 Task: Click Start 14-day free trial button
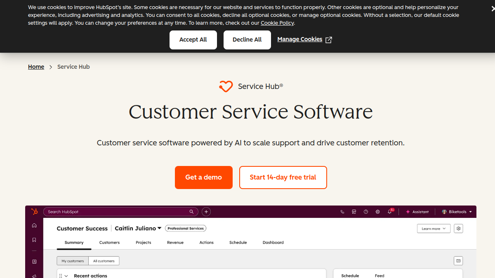point(283,178)
